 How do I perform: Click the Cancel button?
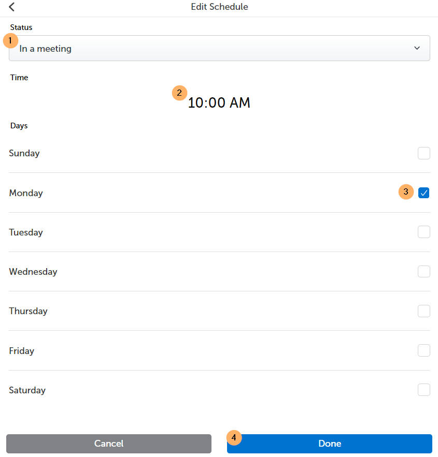(109, 444)
